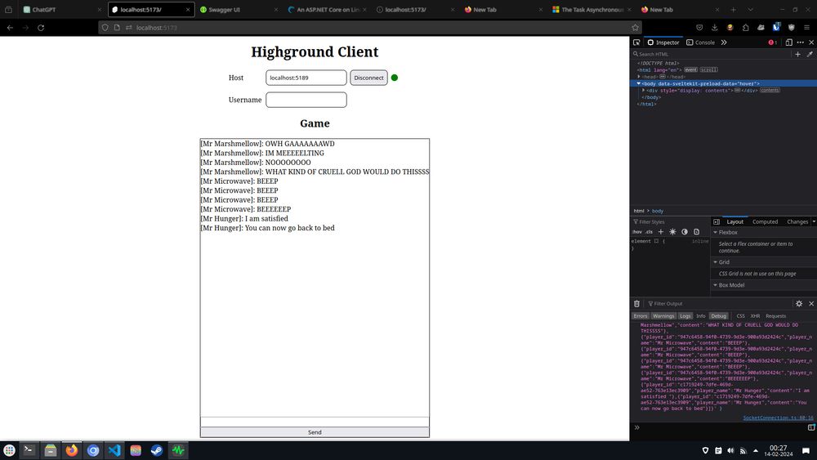Click in the Username input field
817x460 pixels.
pyautogui.click(x=306, y=100)
